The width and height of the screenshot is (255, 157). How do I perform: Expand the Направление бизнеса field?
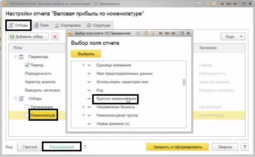pos(83,107)
